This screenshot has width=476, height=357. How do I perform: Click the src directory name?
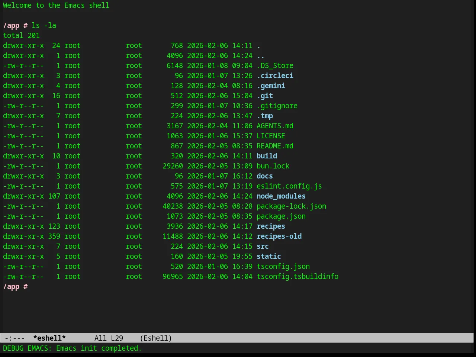coord(263,247)
